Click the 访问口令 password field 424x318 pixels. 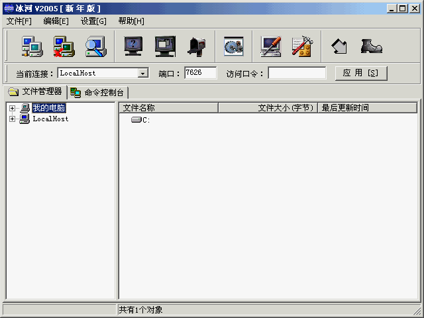coord(297,73)
